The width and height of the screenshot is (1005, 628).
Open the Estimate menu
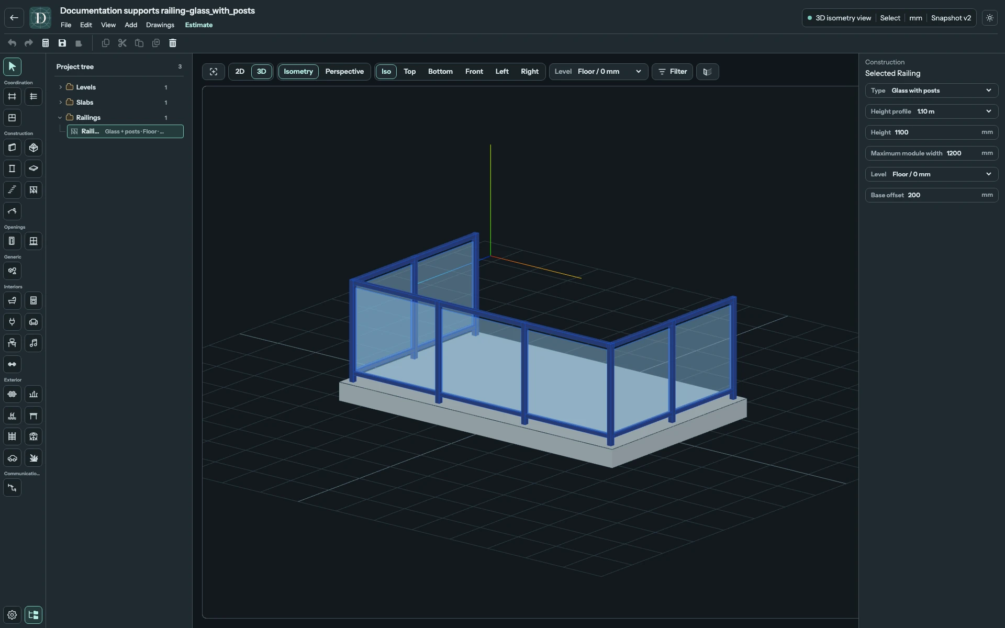[x=199, y=25]
